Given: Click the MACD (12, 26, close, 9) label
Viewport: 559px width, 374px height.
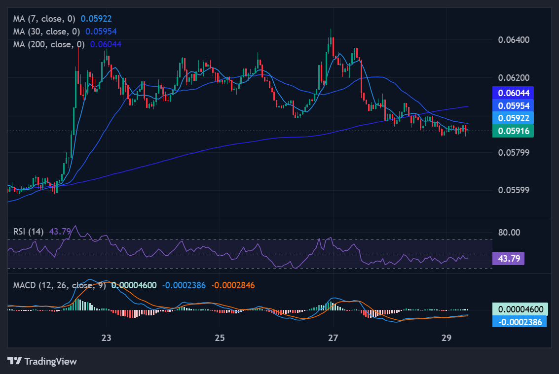Looking at the screenshot, I should click(60, 285).
